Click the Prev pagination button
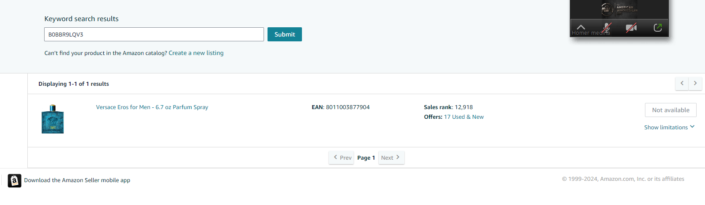The width and height of the screenshot is (705, 205). coord(341,157)
